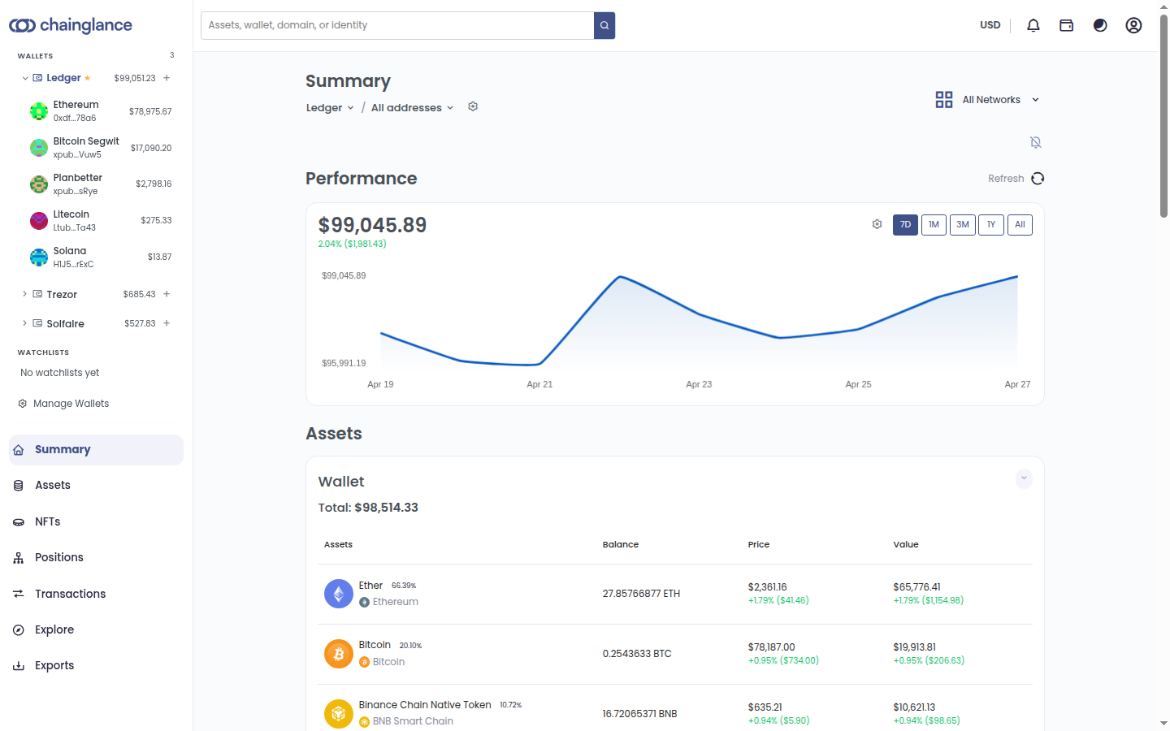Click the search magnifier button
Viewport: 1170px width, 731px height.
click(x=604, y=25)
